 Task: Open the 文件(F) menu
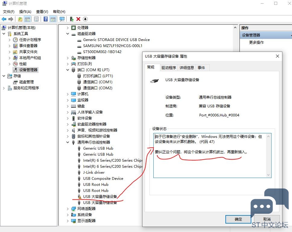click(8, 12)
